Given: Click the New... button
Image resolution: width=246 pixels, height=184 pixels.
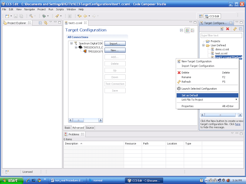Looking at the screenshot, I should (x=115, y=50).
